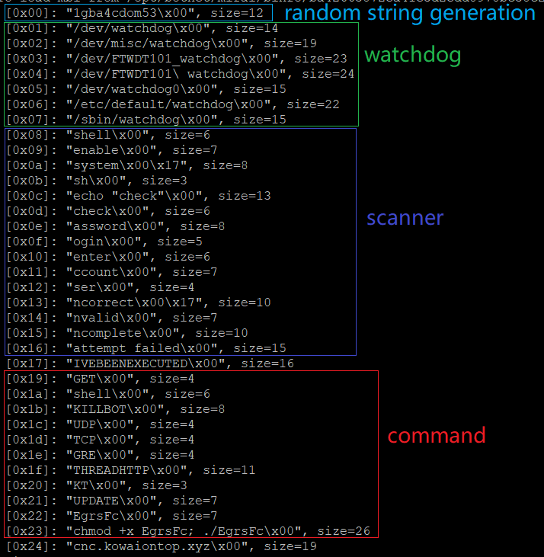The image size is (544, 557).
Task: Click the green 'watchdog' annotation label
Action: [413, 55]
